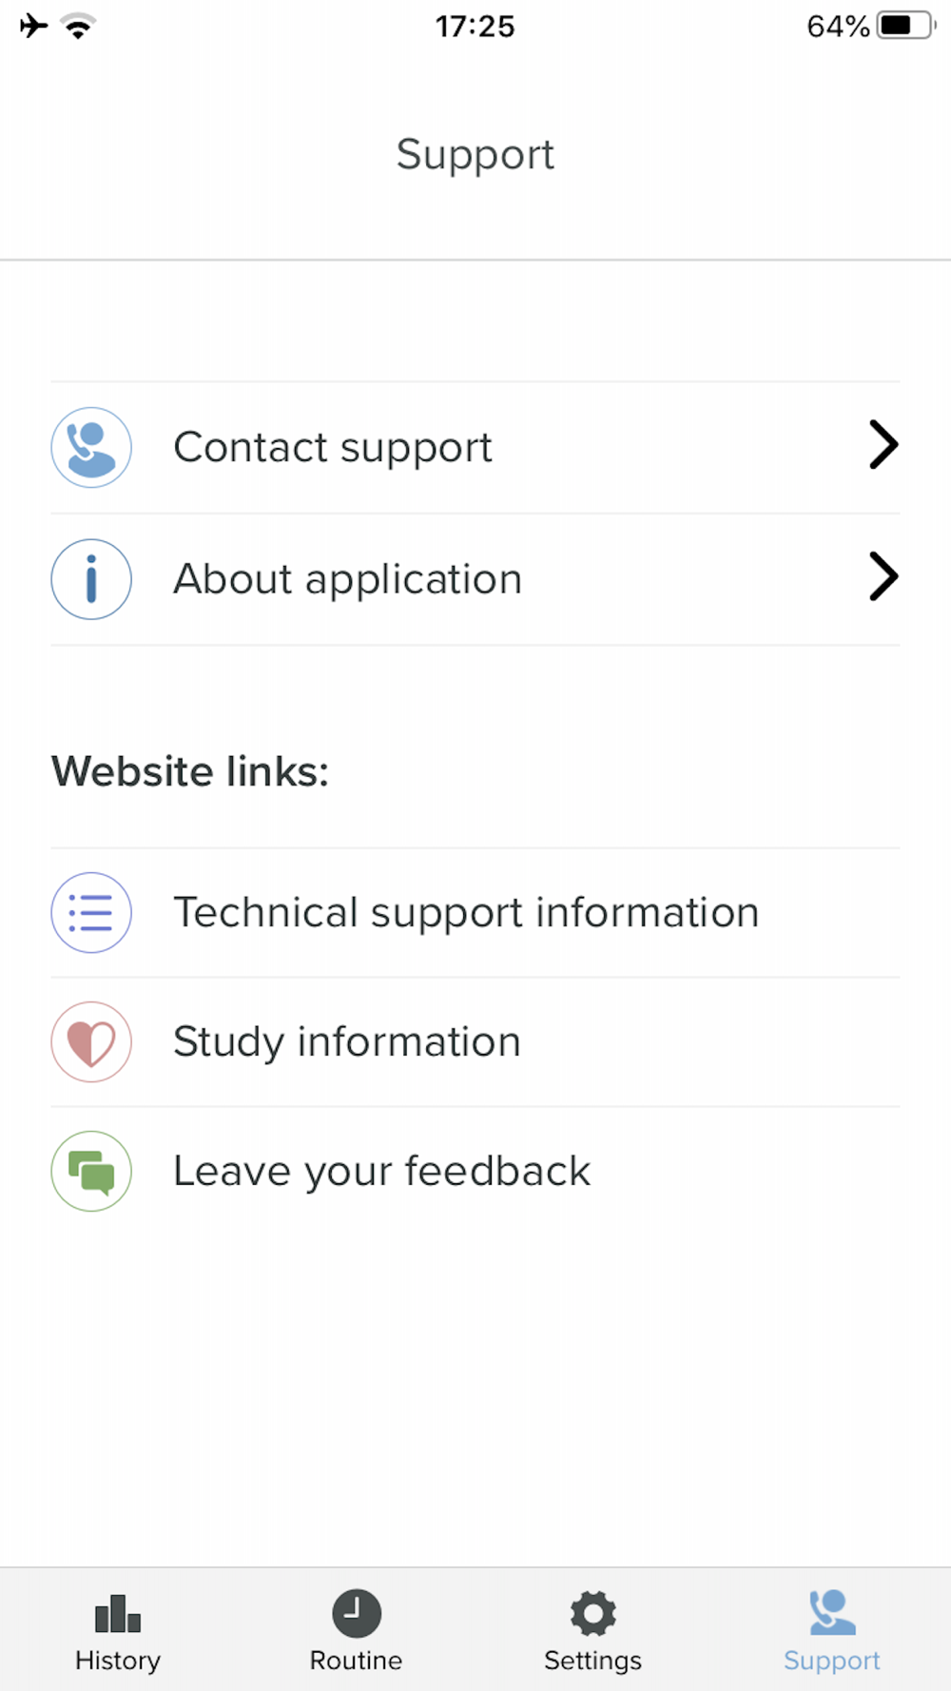The height and width of the screenshot is (1691, 951).
Task: Open the Study information link
Action: (475, 1042)
